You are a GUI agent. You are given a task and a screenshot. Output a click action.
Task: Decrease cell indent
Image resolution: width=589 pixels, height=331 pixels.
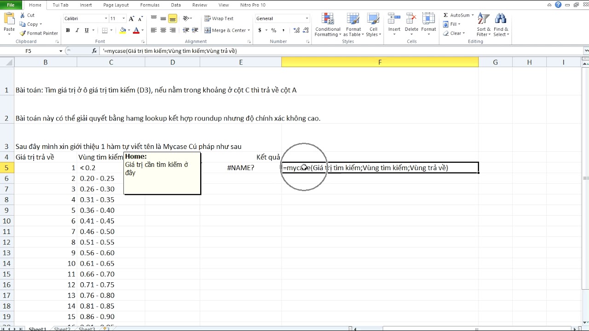[x=186, y=30]
